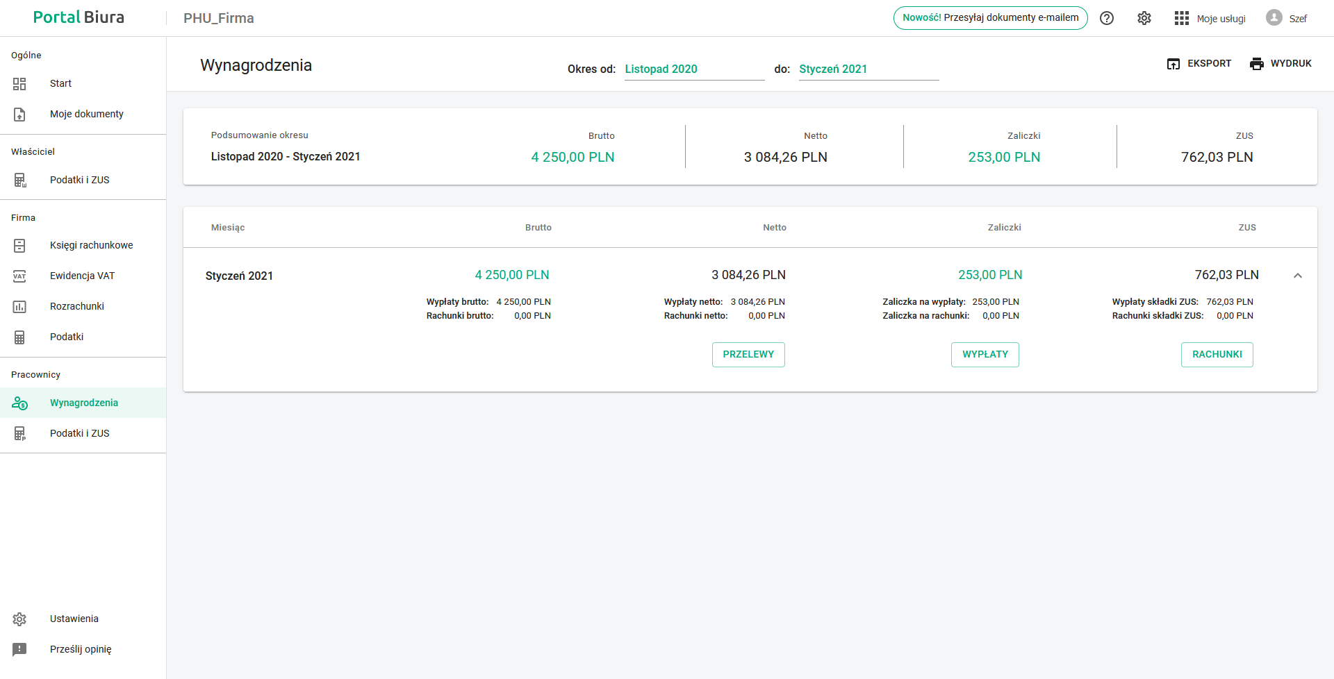Click the Start dashboard icon in sidebar
The image size is (1334, 679).
tap(19, 84)
